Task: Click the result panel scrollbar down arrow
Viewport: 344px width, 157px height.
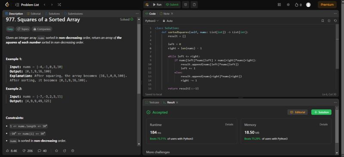Action: click(337, 153)
